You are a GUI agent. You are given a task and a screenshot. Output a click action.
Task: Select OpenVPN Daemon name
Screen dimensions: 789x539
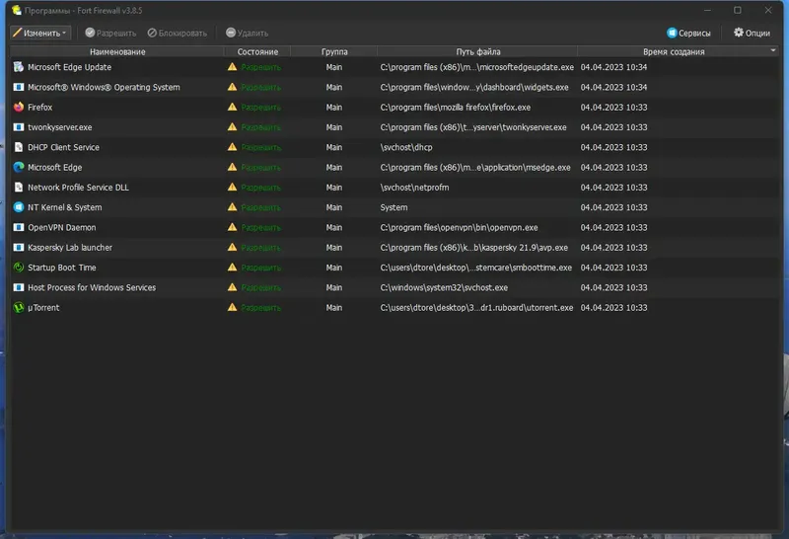click(61, 227)
